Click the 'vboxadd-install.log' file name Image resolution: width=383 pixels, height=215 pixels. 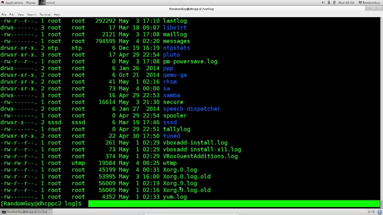pos(195,143)
